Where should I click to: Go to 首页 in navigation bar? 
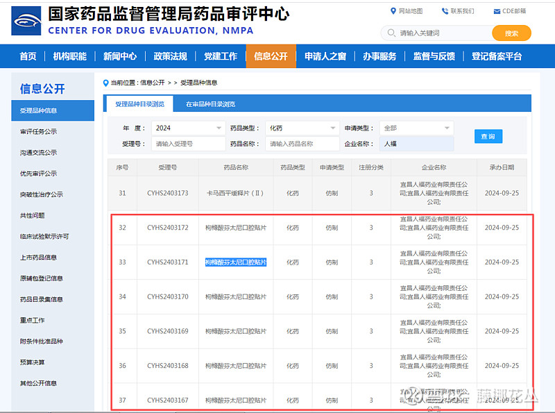28,57
